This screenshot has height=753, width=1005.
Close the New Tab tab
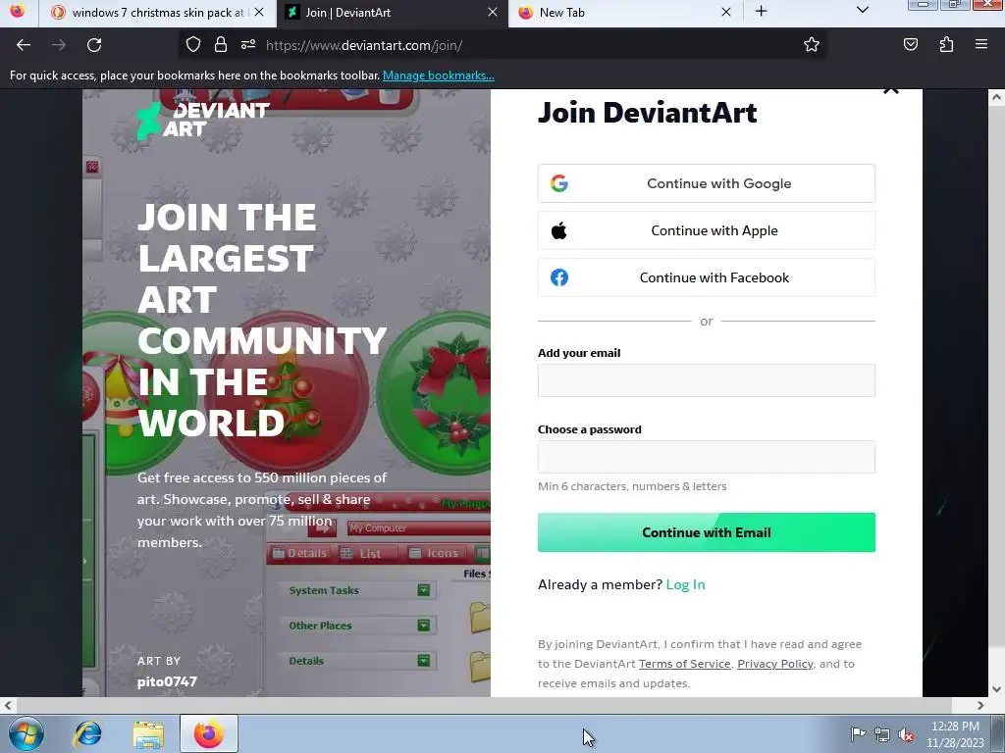(725, 12)
